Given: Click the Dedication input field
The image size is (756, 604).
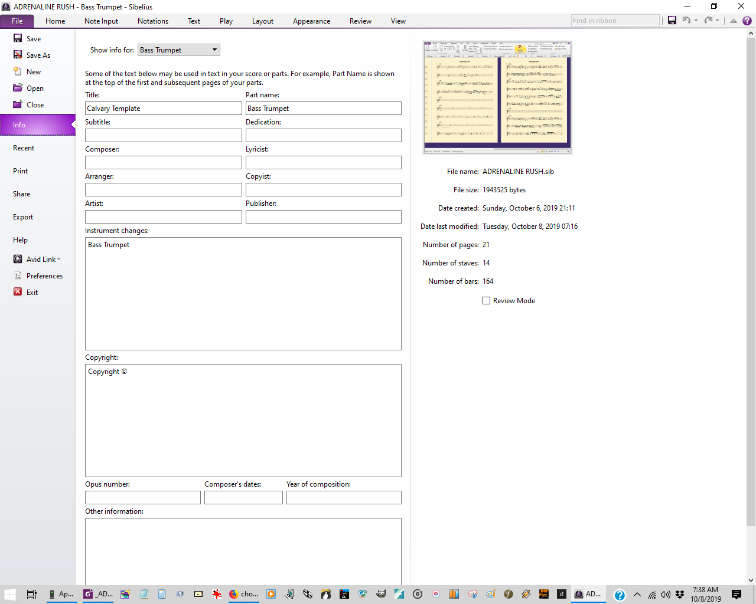Looking at the screenshot, I should tap(324, 136).
